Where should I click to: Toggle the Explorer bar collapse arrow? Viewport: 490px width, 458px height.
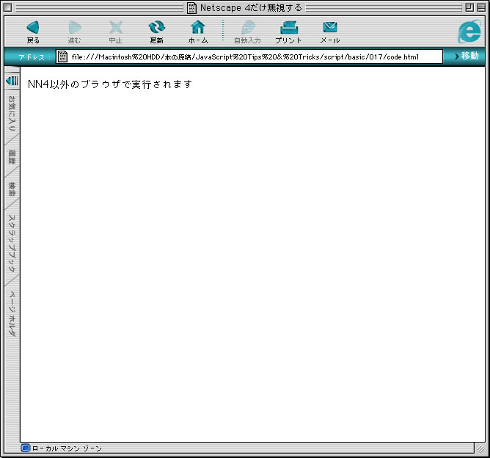tap(12, 80)
